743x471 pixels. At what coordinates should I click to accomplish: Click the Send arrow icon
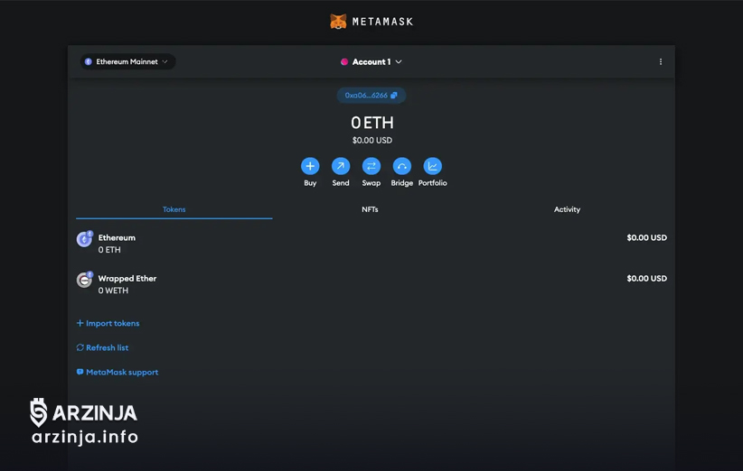(x=341, y=166)
